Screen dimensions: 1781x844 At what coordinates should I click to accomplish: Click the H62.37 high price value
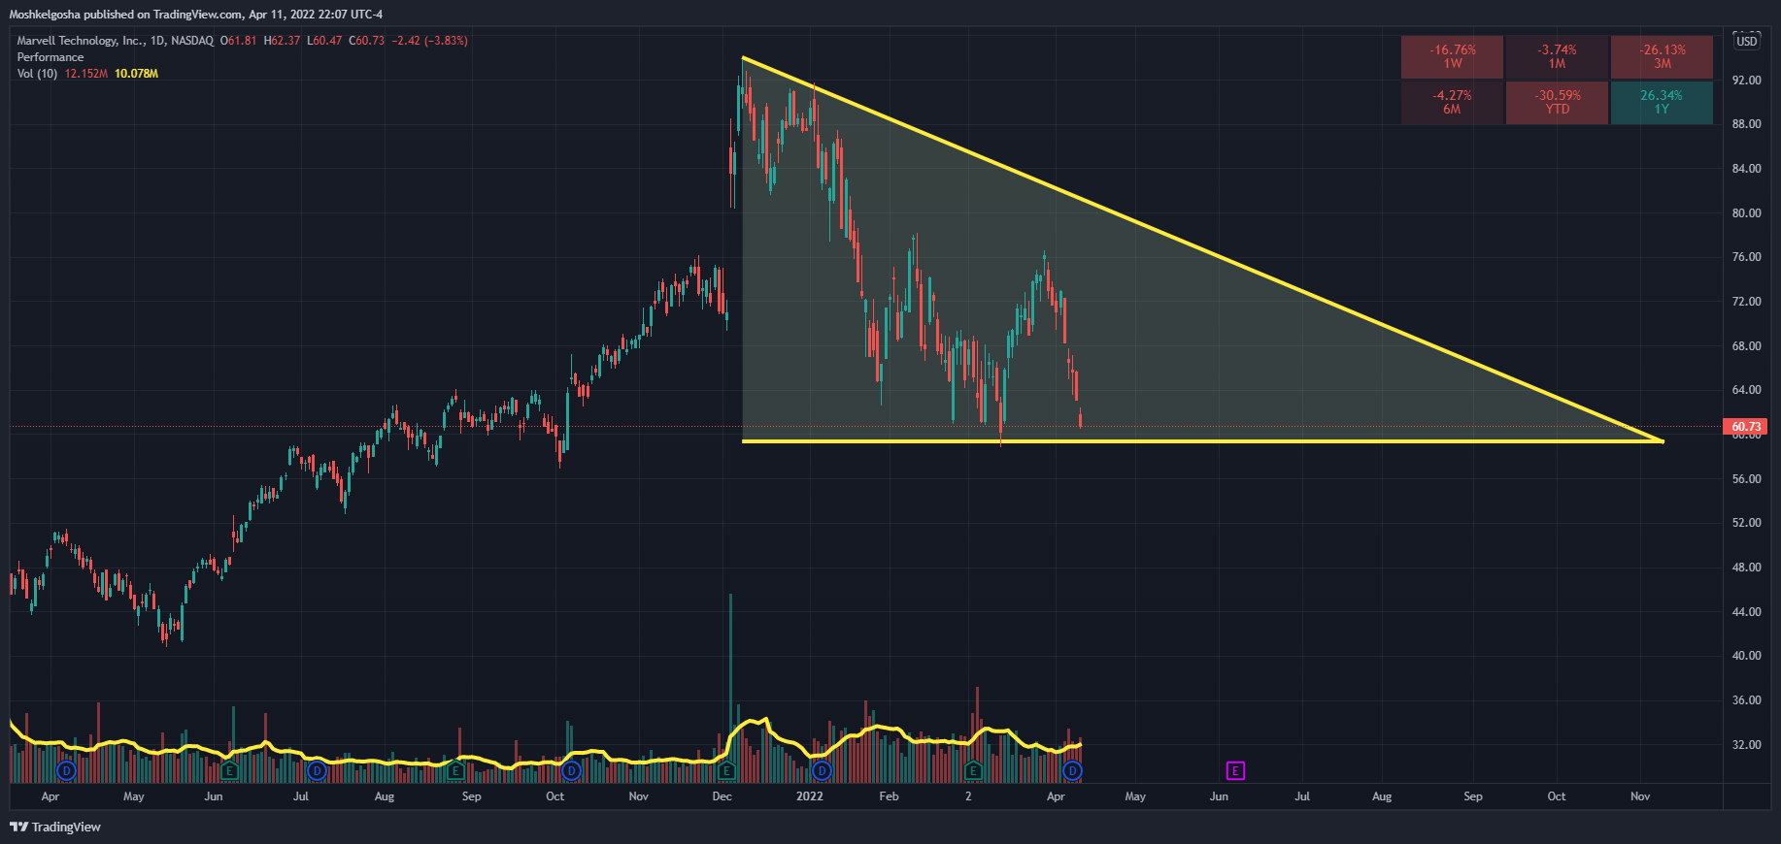[282, 41]
